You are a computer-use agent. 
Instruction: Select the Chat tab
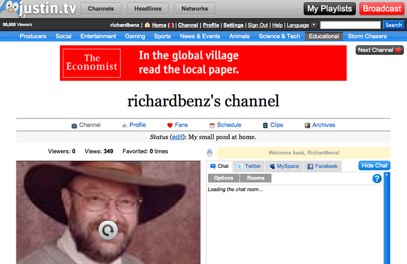pos(219,166)
